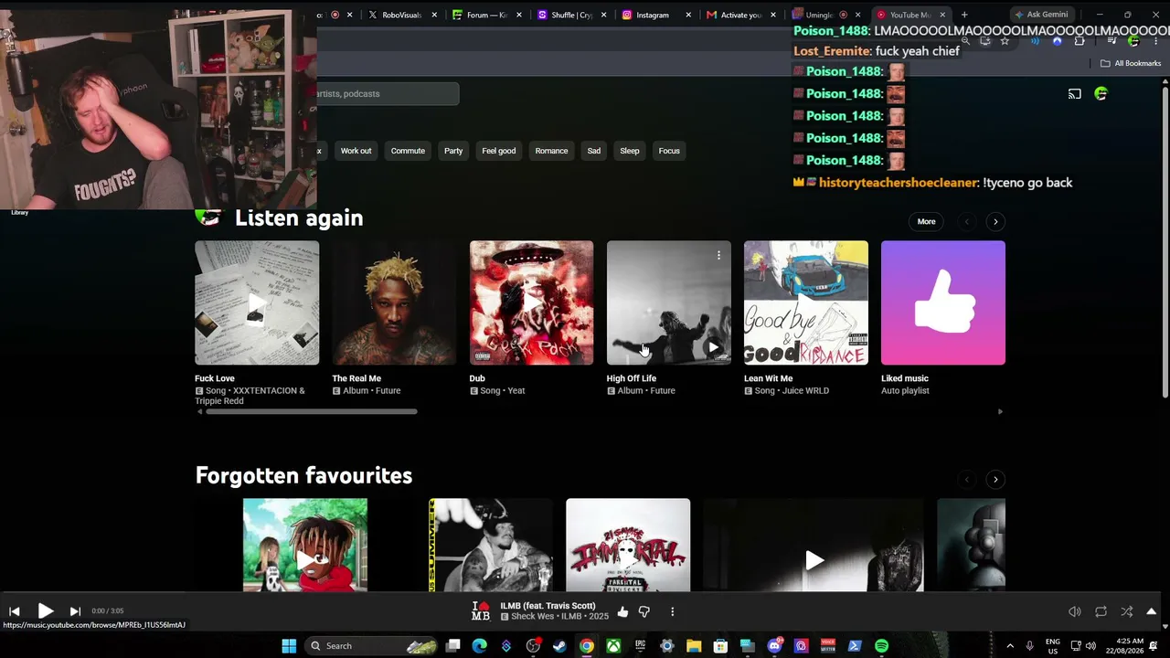Switch to the Umingle browser tab

tap(826, 15)
